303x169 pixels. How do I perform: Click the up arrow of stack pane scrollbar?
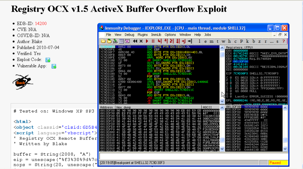(285, 108)
